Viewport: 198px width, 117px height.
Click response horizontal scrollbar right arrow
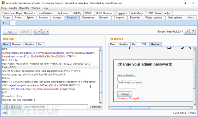pyautogui.click(x=191, y=108)
